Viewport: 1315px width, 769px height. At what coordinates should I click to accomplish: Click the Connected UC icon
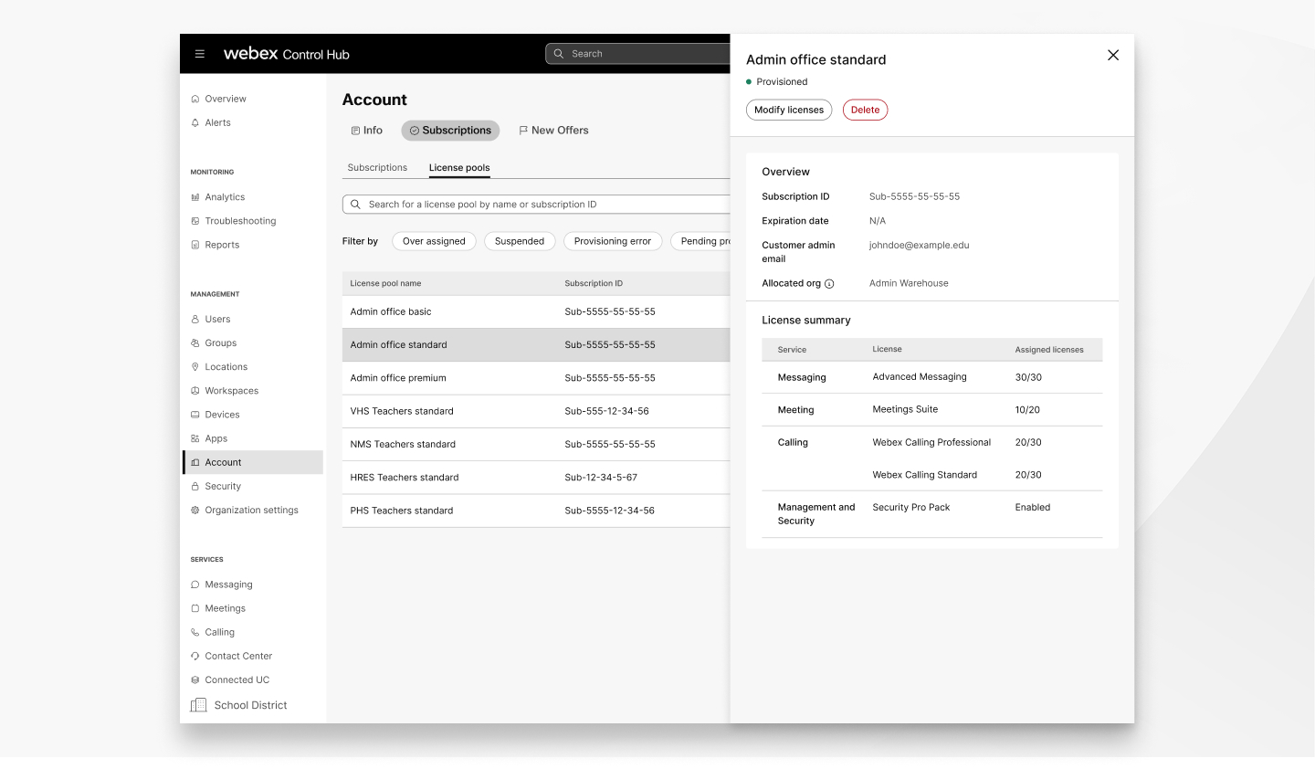[195, 679]
